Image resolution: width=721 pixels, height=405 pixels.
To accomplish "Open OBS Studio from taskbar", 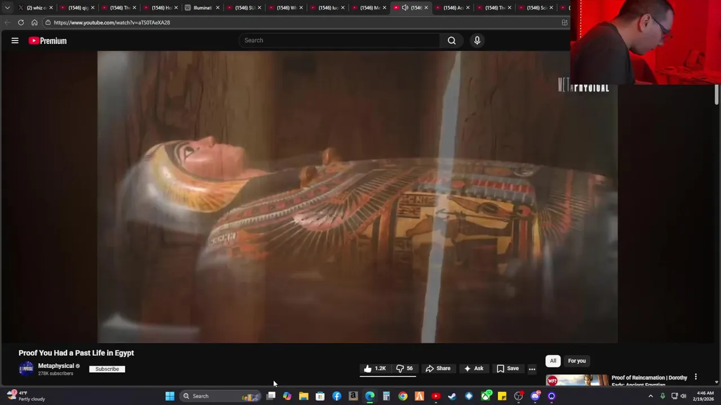I will 518,396.
